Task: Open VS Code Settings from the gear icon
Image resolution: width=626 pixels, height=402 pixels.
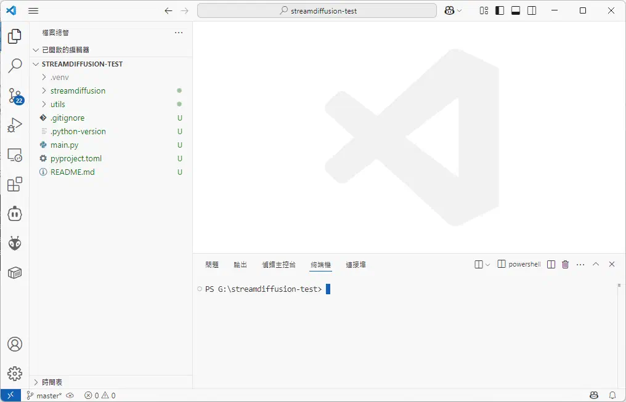Action: (x=15, y=373)
